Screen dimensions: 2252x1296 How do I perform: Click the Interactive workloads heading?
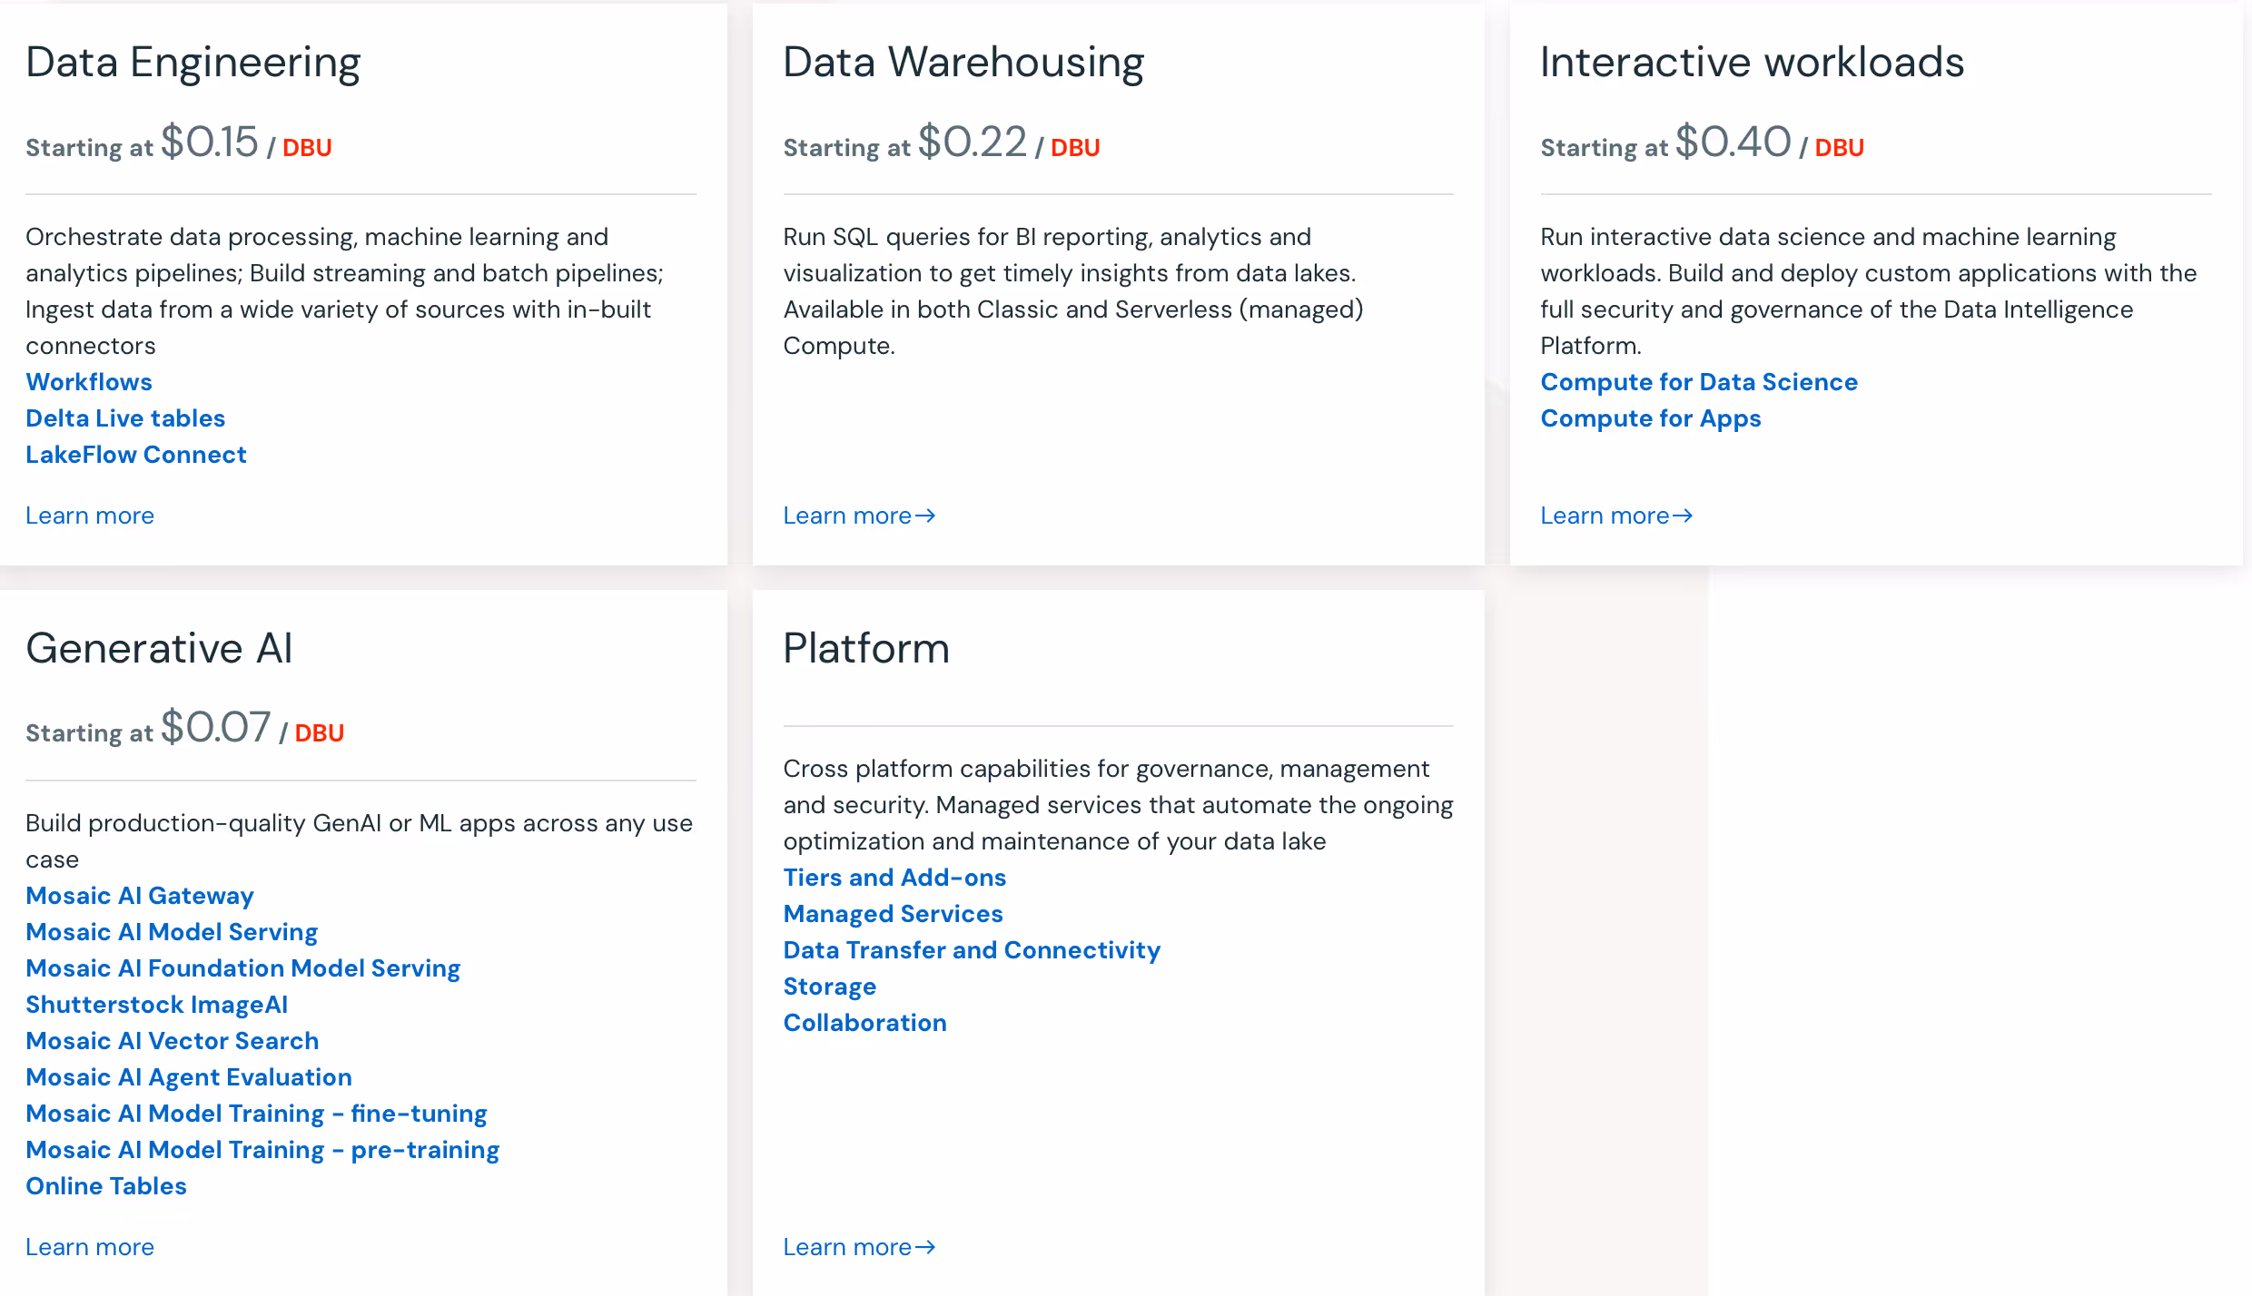coord(1753,63)
